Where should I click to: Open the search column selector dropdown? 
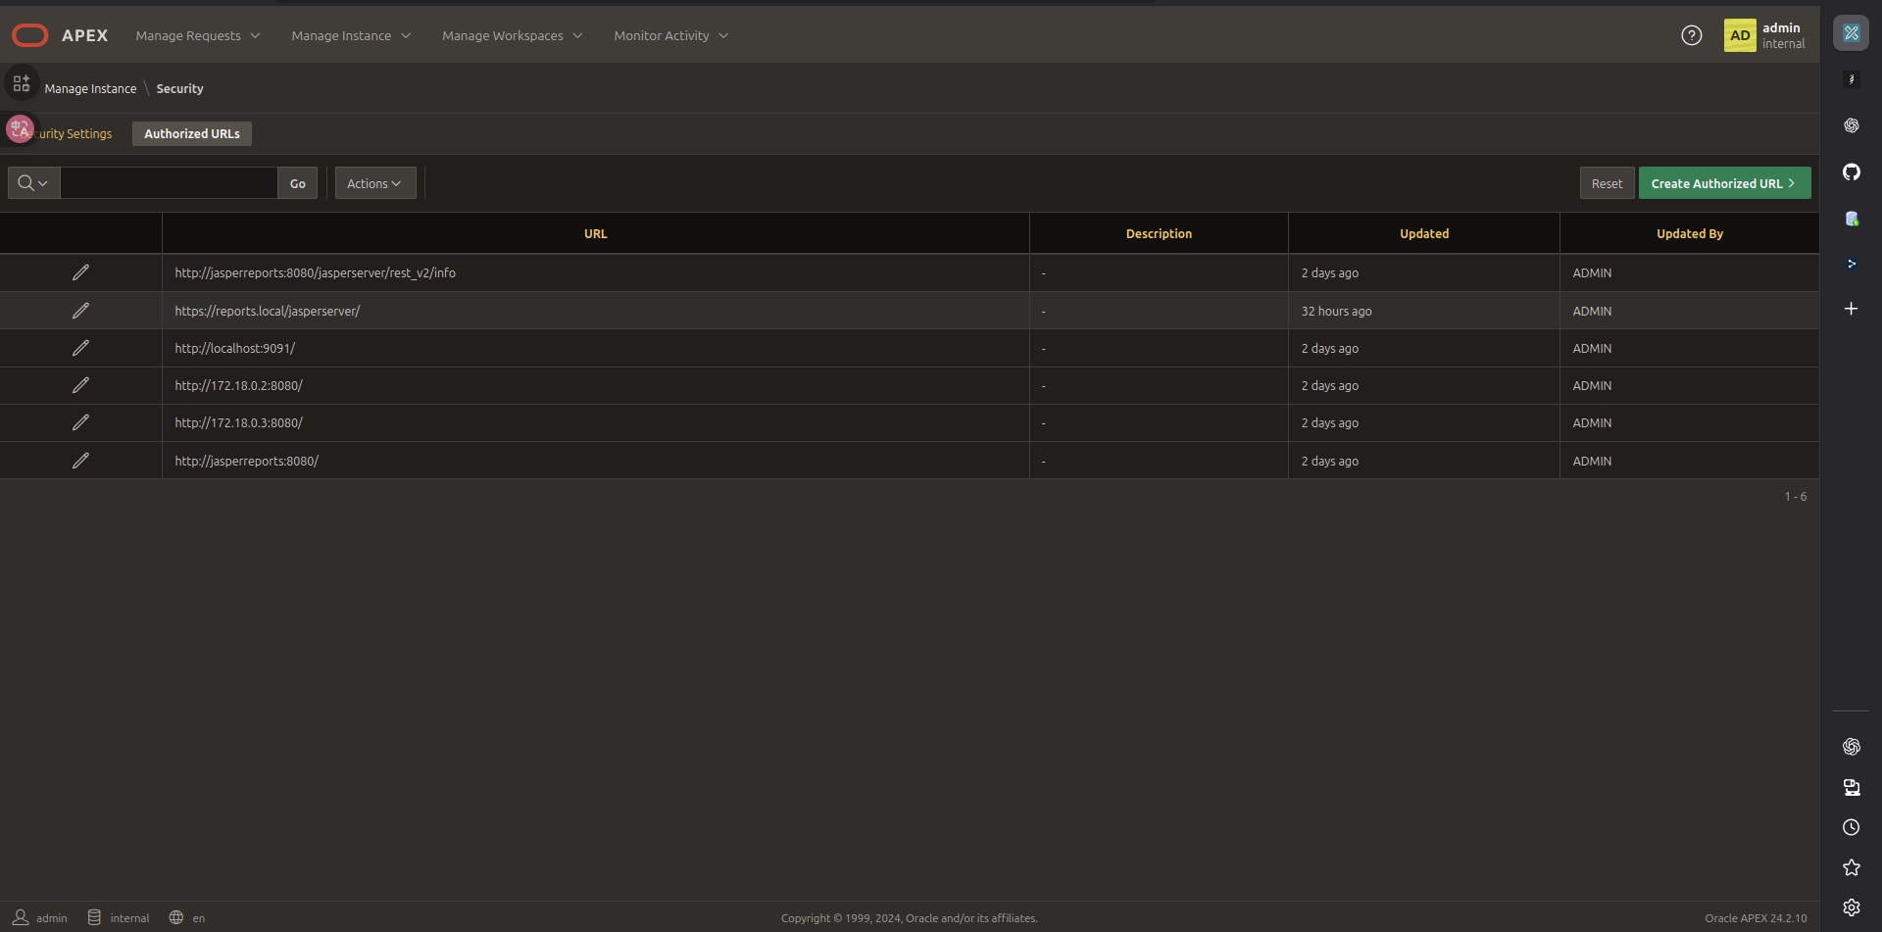pos(33,183)
